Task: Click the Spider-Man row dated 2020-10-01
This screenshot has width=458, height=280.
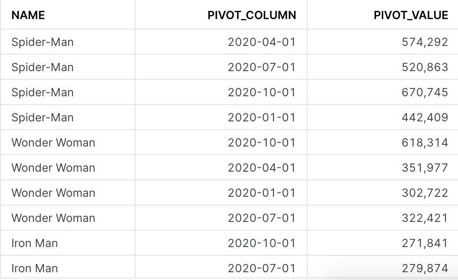Action: 229,92
